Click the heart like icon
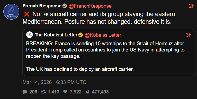 tap(65, 92)
